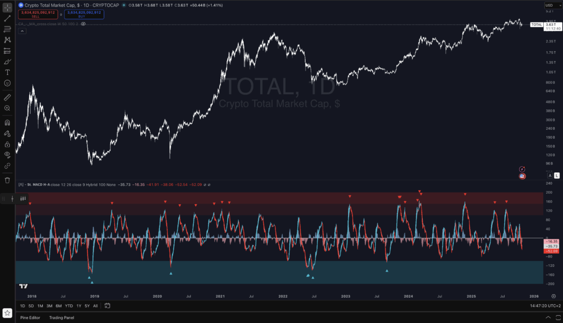Viewport: 563px width, 323px height.
Task: Delete drawings with the trash icon
Action: coord(7,180)
